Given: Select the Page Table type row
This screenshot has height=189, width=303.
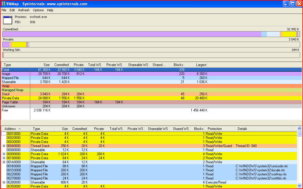Looking at the screenshot, I should coord(152,102).
